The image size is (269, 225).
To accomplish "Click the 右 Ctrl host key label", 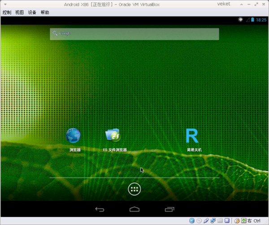I will coord(254,221).
